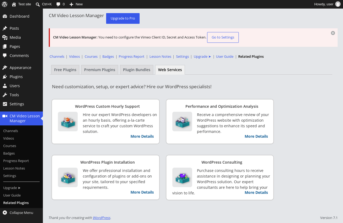Click the Upgrade to Pro button
This screenshot has height=223, width=343.
123,18
